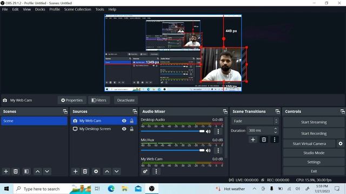Remove selected scene with trash icon

point(16,171)
